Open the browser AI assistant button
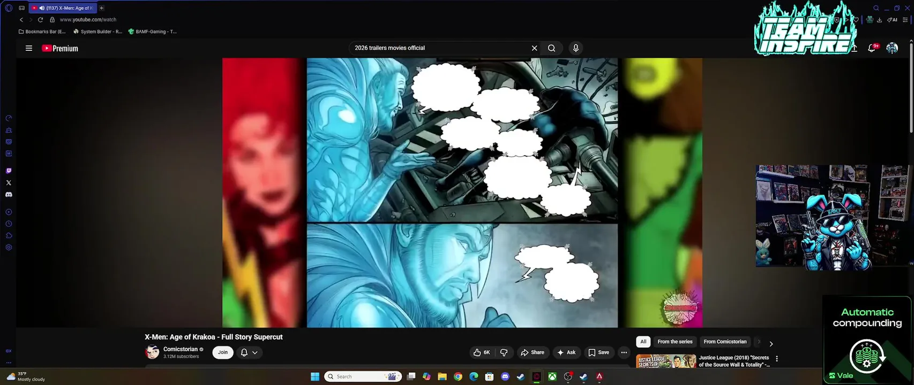Viewport: 914px width, 385px height. pos(893,20)
